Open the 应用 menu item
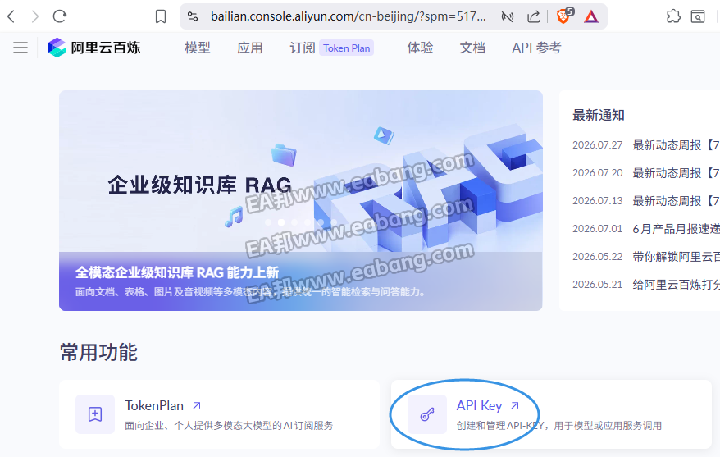 [x=250, y=48]
